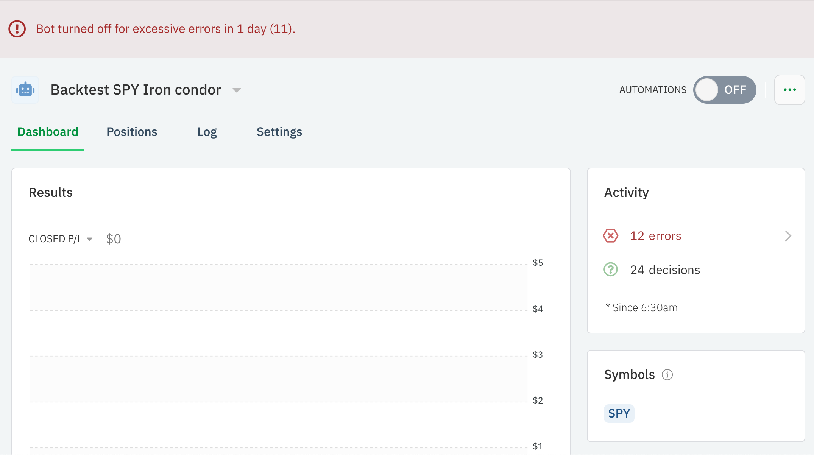
Task: Switch to the Positions tab
Action: [131, 132]
